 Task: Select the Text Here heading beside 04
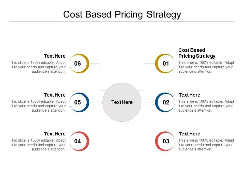55,134
